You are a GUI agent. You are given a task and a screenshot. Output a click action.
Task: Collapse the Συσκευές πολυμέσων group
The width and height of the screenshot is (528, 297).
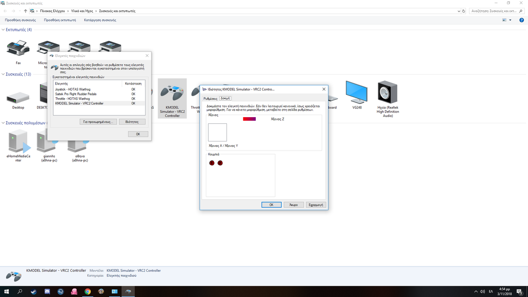click(x=4, y=123)
